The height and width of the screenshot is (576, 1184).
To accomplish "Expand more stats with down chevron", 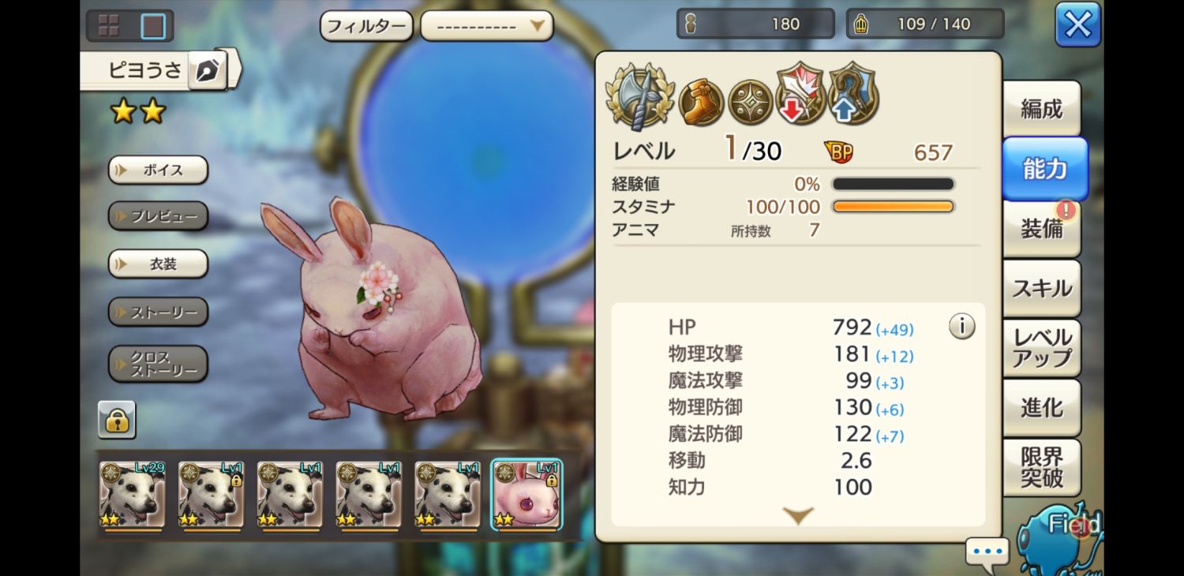I will 798,516.
